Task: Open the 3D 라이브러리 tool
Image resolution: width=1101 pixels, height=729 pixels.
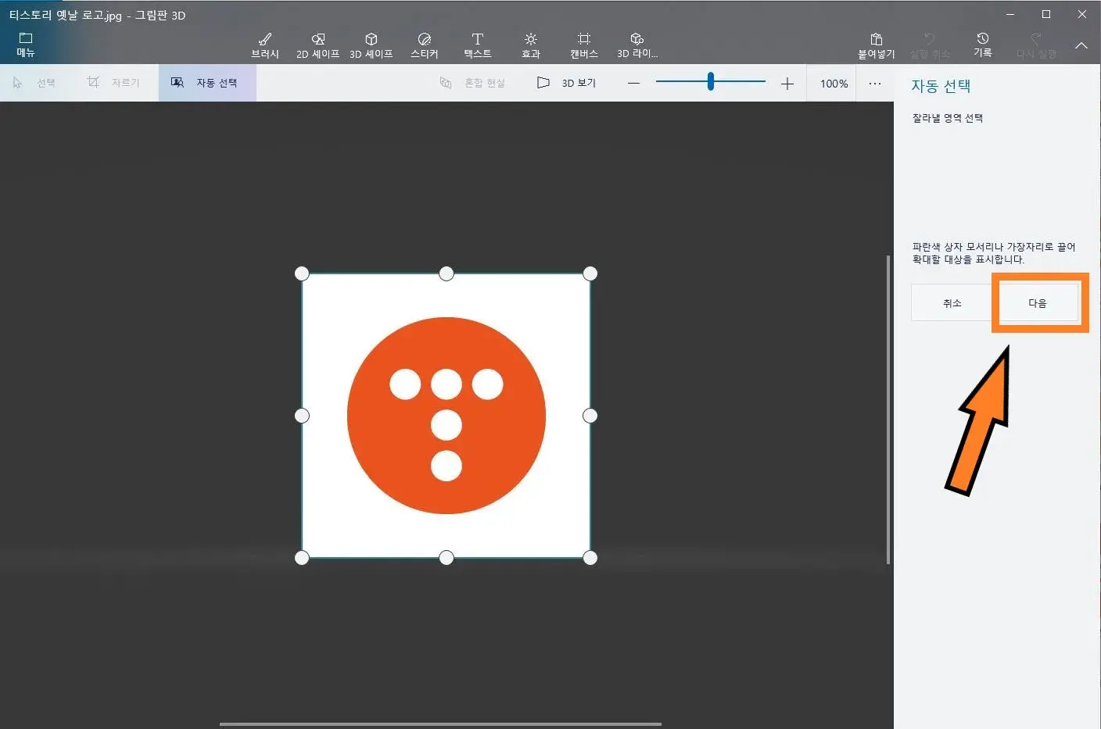Action: 637,45
